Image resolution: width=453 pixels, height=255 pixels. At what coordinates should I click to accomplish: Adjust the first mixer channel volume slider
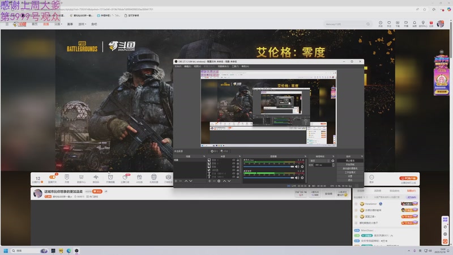pyautogui.click(x=268, y=167)
